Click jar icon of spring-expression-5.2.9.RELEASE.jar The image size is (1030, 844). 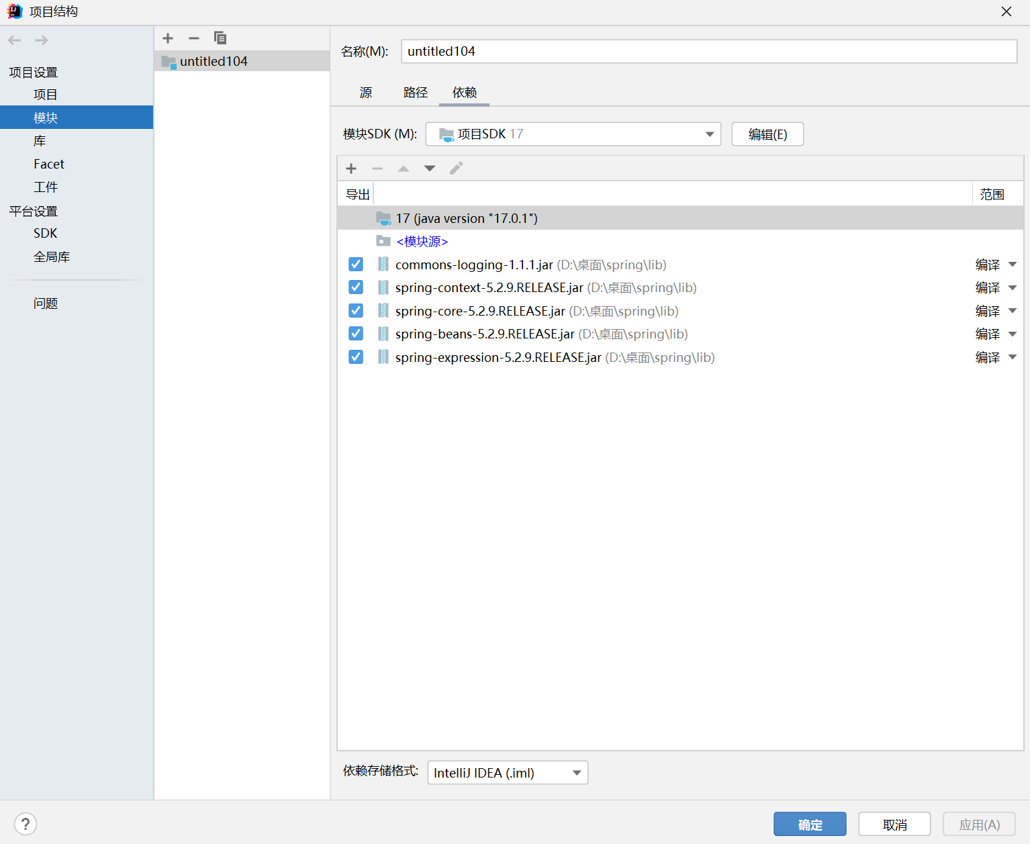coord(383,357)
